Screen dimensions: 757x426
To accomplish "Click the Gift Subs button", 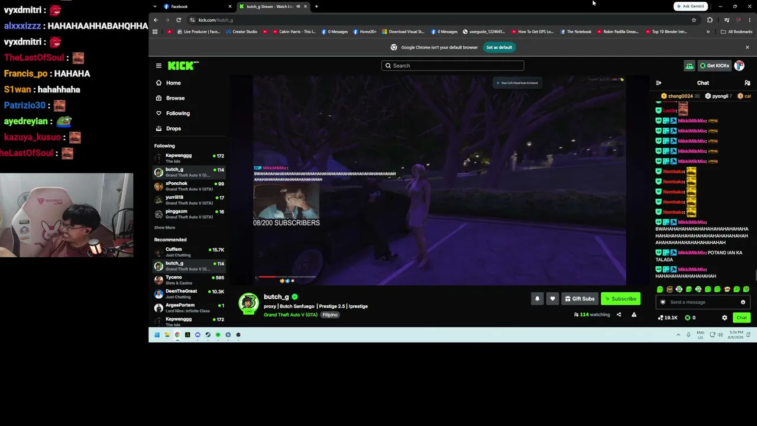I will tap(580, 299).
